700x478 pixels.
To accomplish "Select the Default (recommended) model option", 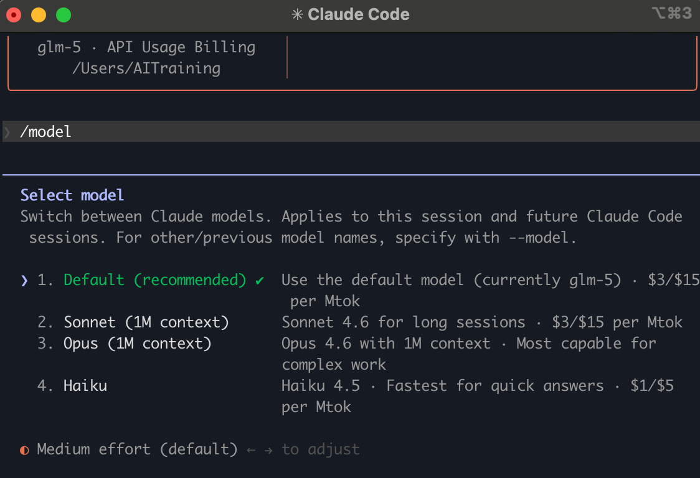I will click(155, 280).
